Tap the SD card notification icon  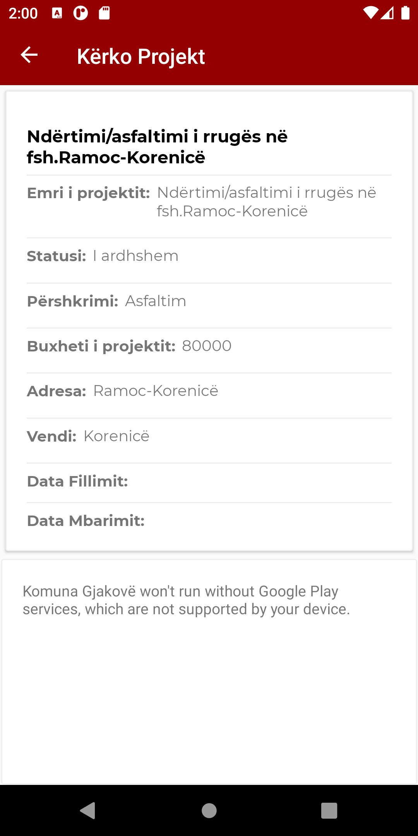point(104,13)
